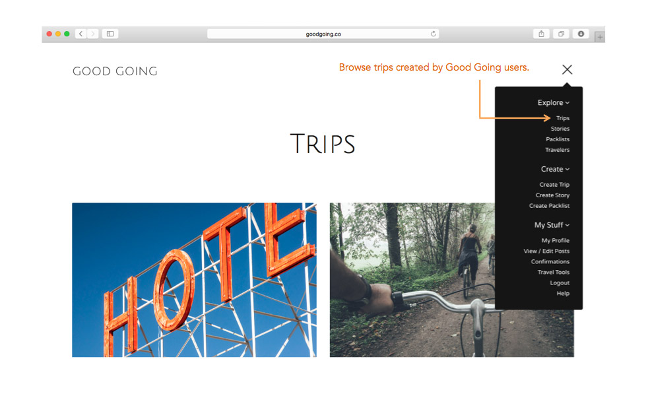Close the menu with the X icon

point(567,69)
